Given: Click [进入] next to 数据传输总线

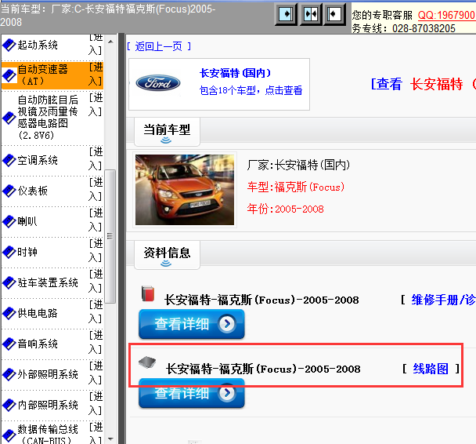Looking at the screenshot, I should (x=96, y=435).
